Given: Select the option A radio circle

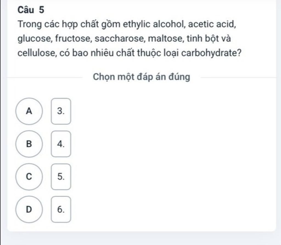Looking at the screenshot, I should [x=29, y=111].
